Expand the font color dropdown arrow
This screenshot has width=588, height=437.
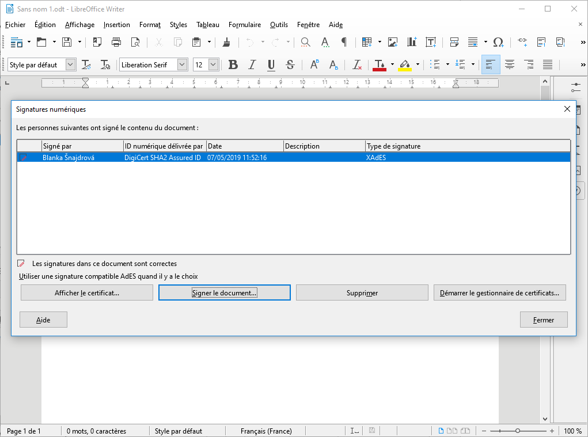392,64
